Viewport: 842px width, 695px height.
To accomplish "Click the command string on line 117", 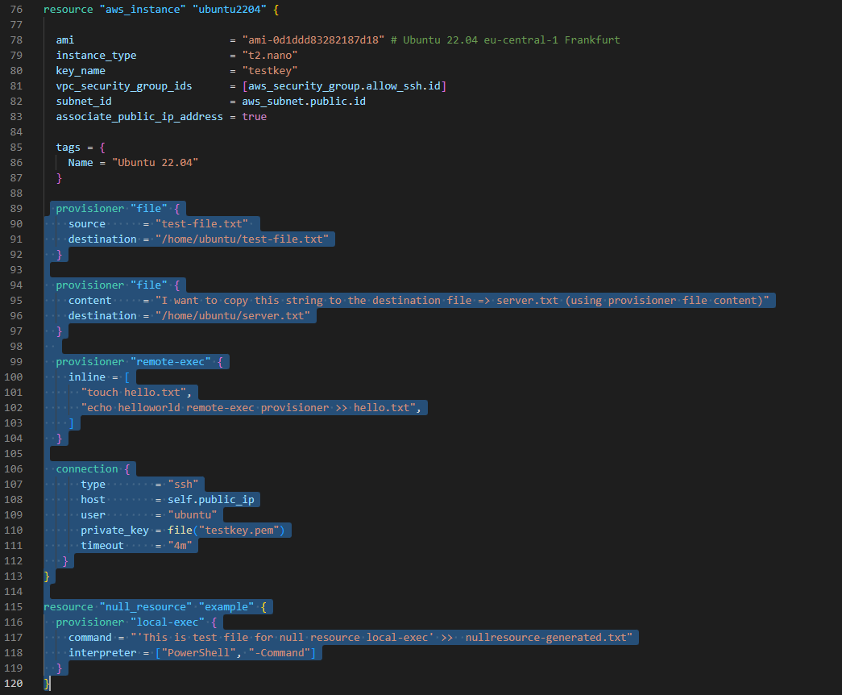I will click(x=382, y=638).
